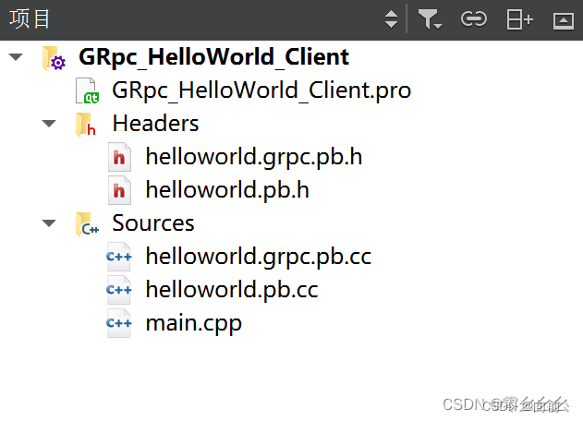Click the Qt .pro file icon
The height and width of the screenshot is (421, 583).
[x=88, y=90]
